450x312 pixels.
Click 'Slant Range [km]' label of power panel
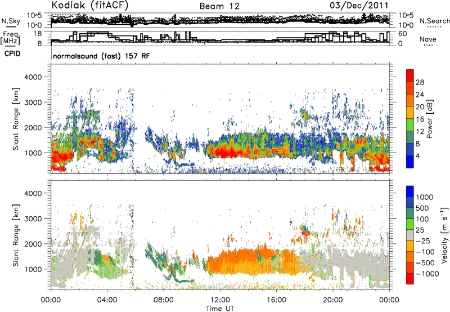(x=16, y=119)
